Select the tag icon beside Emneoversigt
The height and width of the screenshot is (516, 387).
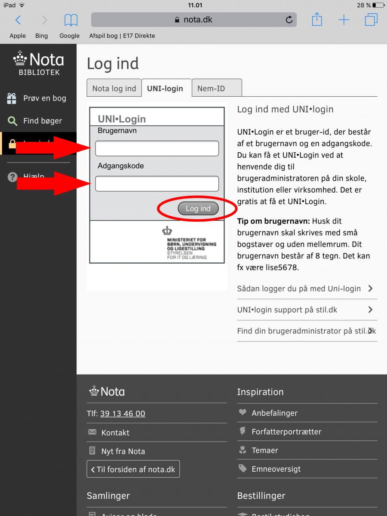coord(243,469)
